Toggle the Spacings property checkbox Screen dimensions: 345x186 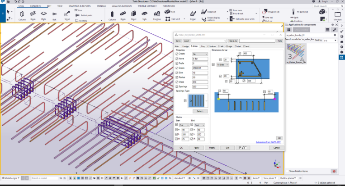click(x=177, y=87)
